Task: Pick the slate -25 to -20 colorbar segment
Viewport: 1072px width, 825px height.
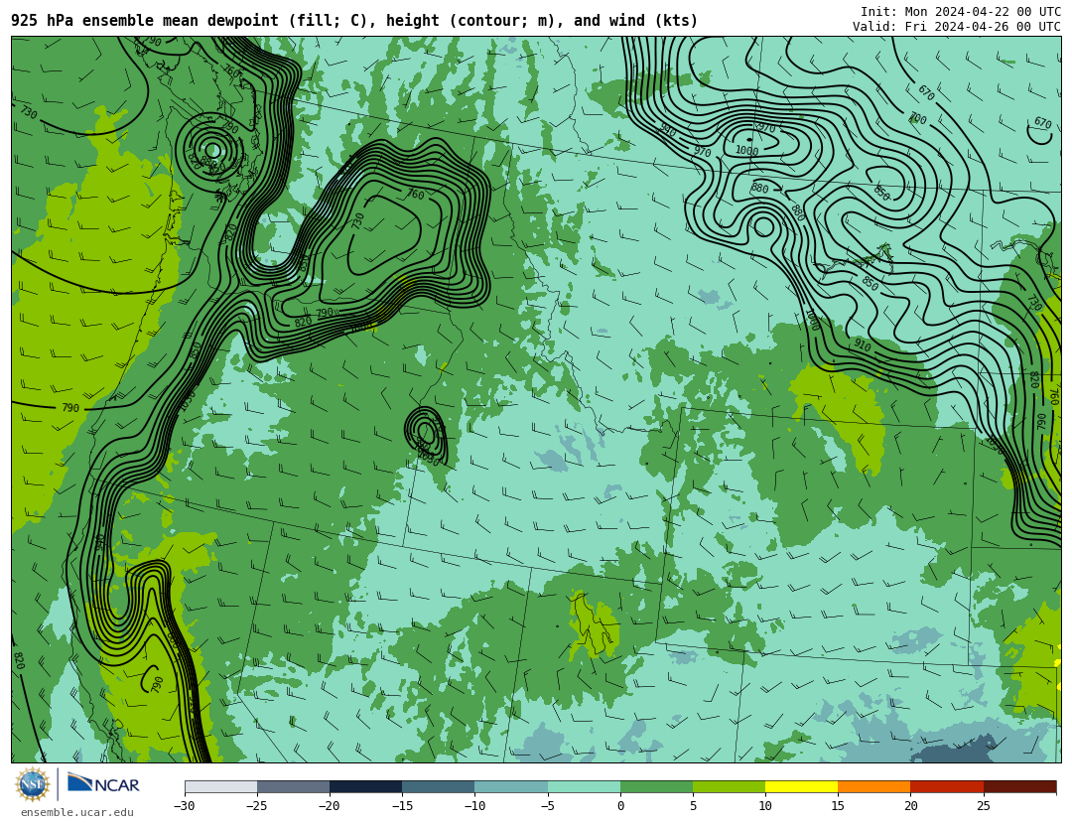Action: point(293,787)
